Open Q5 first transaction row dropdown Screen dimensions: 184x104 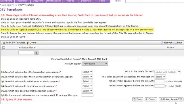click(87, 91)
